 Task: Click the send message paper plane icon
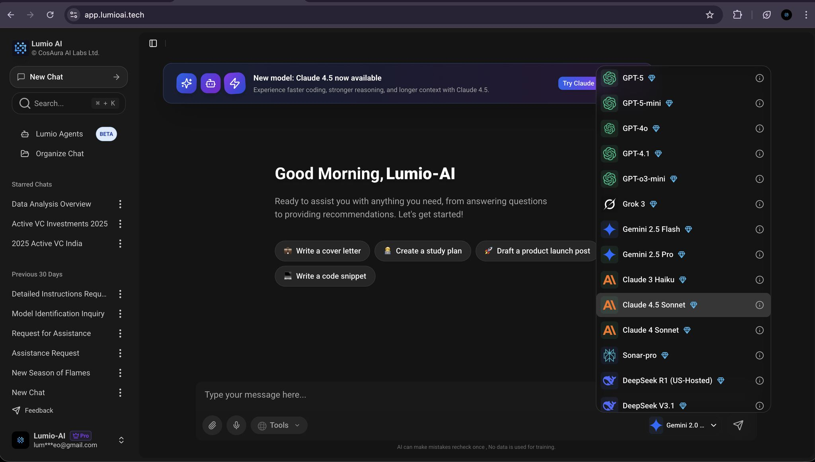(738, 425)
